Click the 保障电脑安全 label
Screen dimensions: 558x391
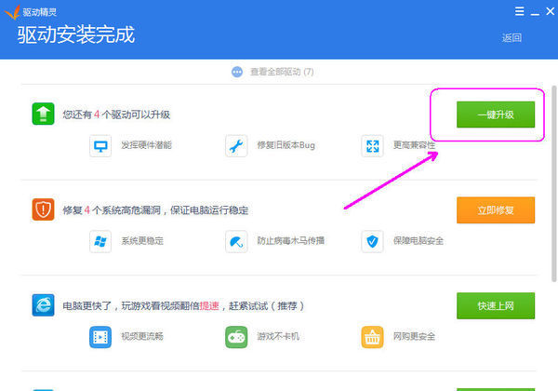[418, 241]
